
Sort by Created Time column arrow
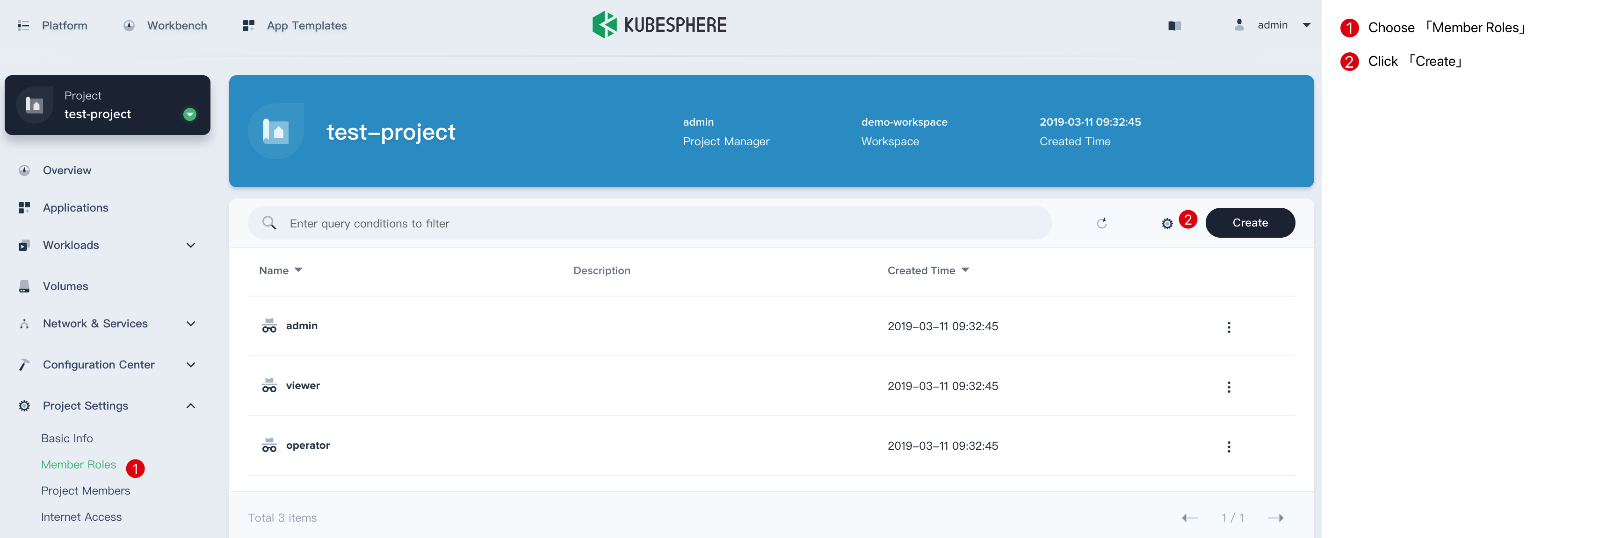(x=965, y=270)
